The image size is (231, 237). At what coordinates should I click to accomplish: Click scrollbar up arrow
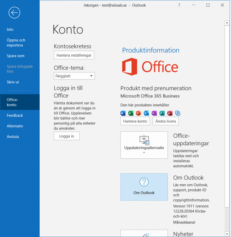click(227, 23)
